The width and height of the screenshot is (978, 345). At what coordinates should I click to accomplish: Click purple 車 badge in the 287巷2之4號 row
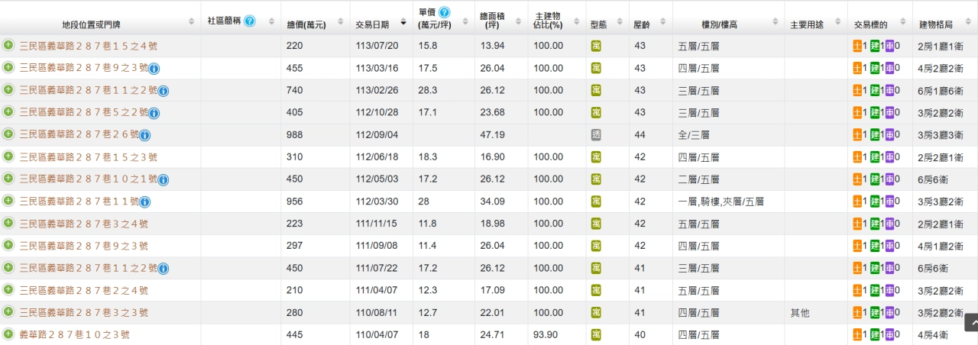pyautogui.click(x=888, y=291)
